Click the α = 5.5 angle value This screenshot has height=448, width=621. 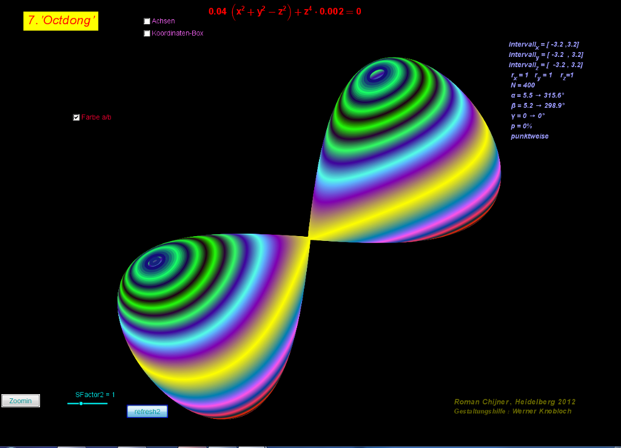click(537, 96)
